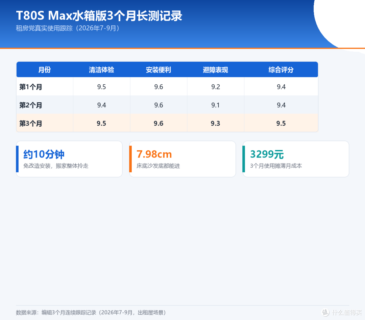Click the '约10分钟' stat heading
365x320 pixels.
[x=44, y=154]
